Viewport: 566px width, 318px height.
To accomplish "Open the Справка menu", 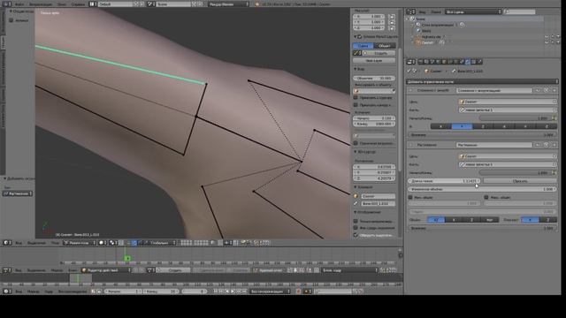I will 79,4.
